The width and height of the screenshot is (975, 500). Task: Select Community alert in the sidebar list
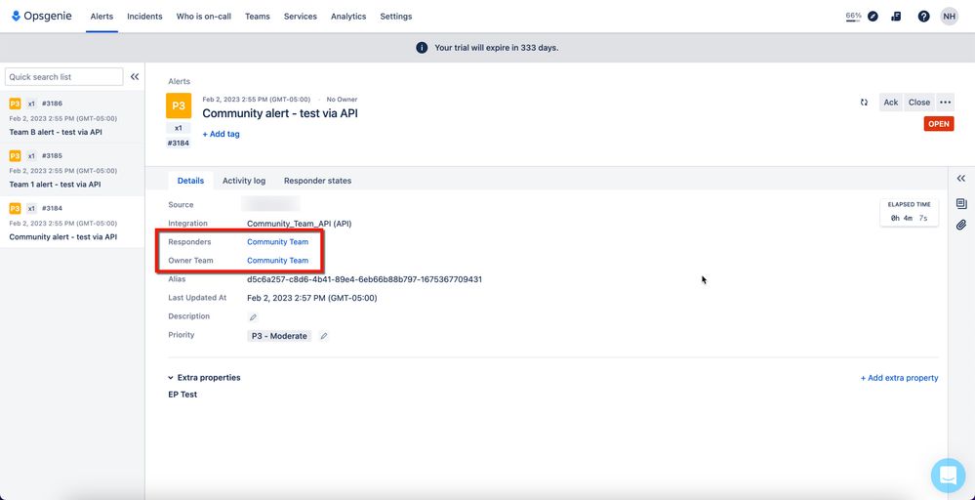point(72,222)
